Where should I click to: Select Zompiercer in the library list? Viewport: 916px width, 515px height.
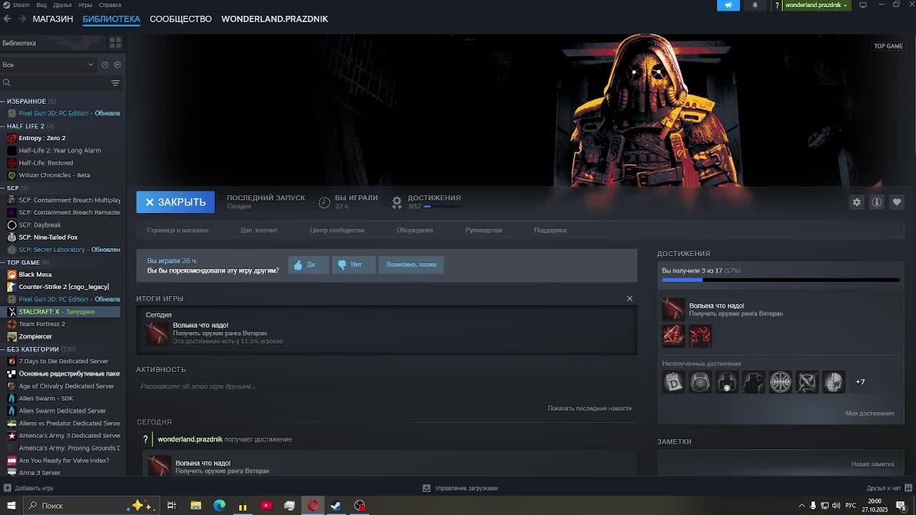coord(35,336)
